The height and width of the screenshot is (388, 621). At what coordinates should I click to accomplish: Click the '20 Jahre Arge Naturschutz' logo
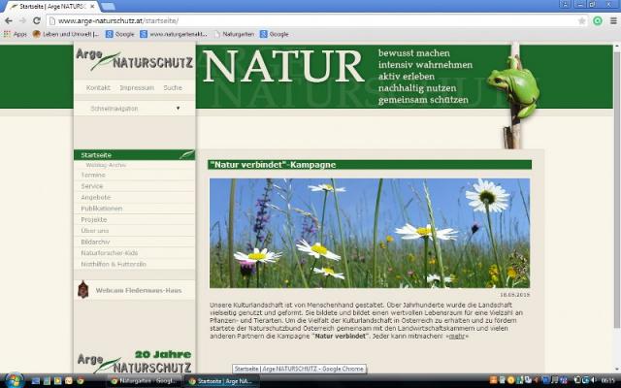pyautogui.click(x=134, y=362)
